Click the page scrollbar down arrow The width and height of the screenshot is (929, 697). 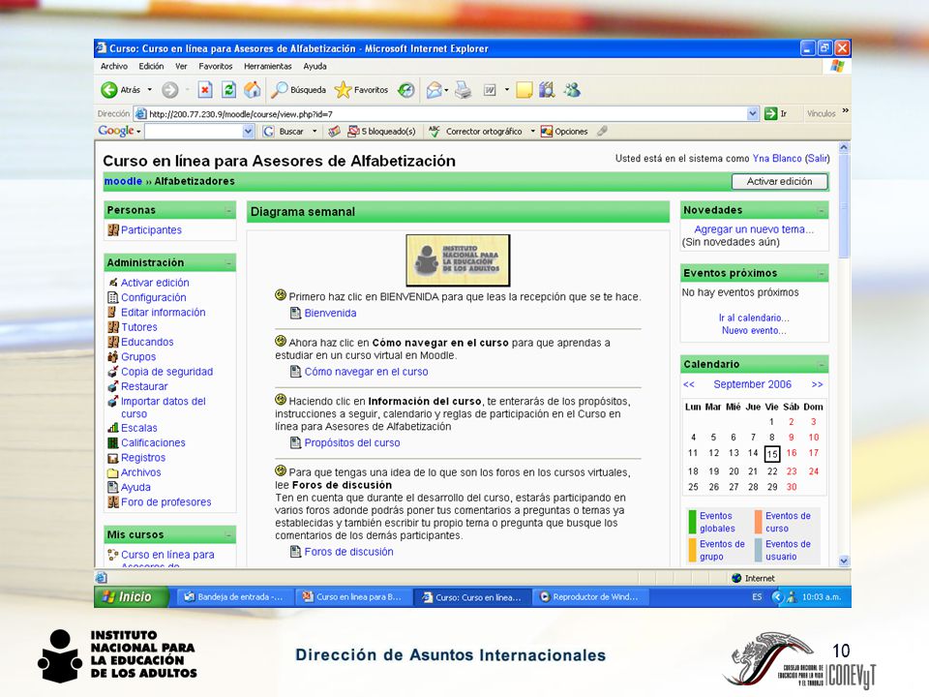click(844, 561)
